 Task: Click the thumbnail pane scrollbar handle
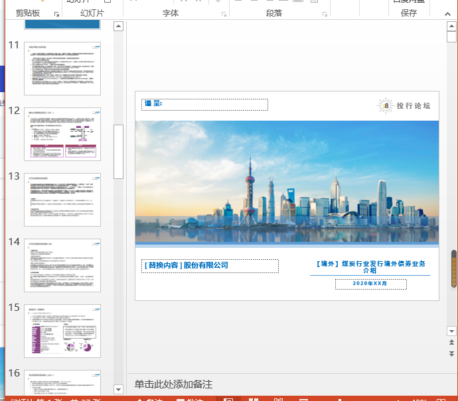pos(118,152)
